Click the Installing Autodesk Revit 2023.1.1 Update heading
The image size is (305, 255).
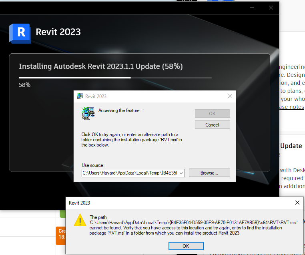[101, 66]
